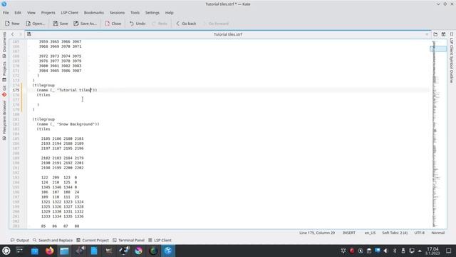
Task: Expand hidden system tray icons
Action: [x=420, y=251]
